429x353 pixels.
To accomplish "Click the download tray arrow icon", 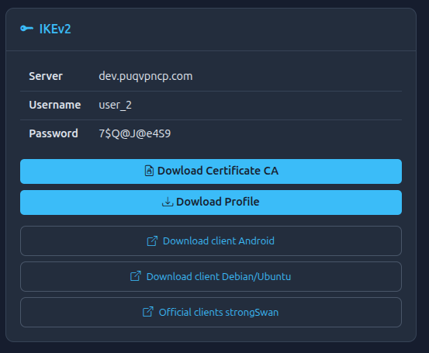I will coord(168,202).
